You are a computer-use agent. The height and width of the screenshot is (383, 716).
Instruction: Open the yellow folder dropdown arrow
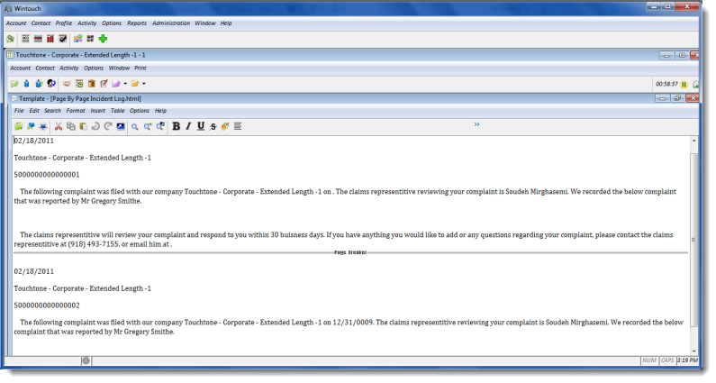click(x=144, y=84)
